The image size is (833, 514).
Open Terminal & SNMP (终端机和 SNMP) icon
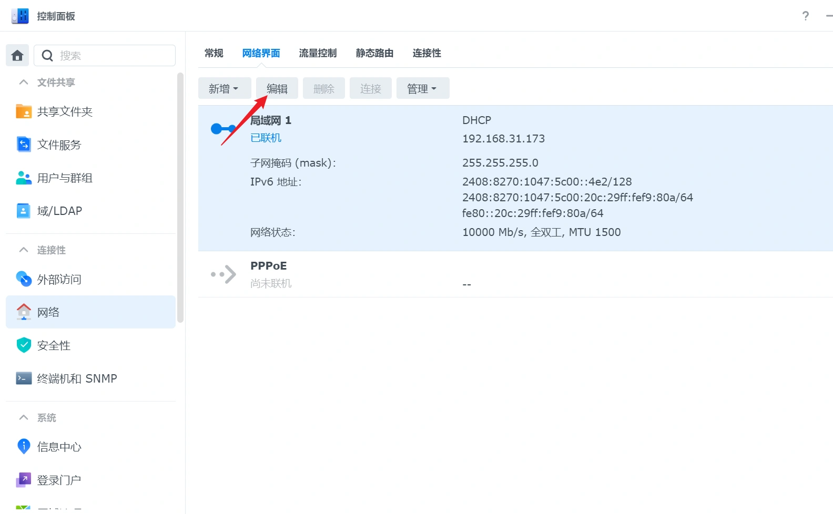pyautogui.click(x=24, y=378)
